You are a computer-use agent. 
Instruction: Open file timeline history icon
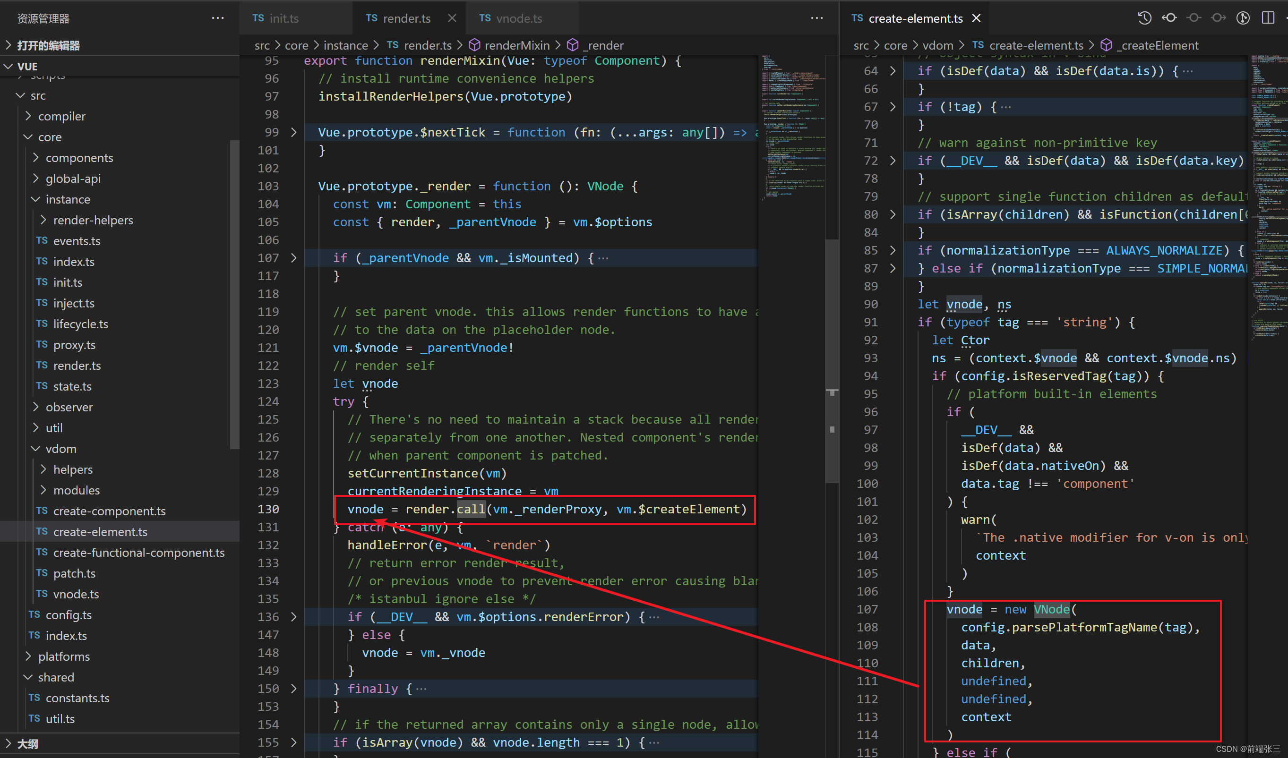click(1144, 18)
